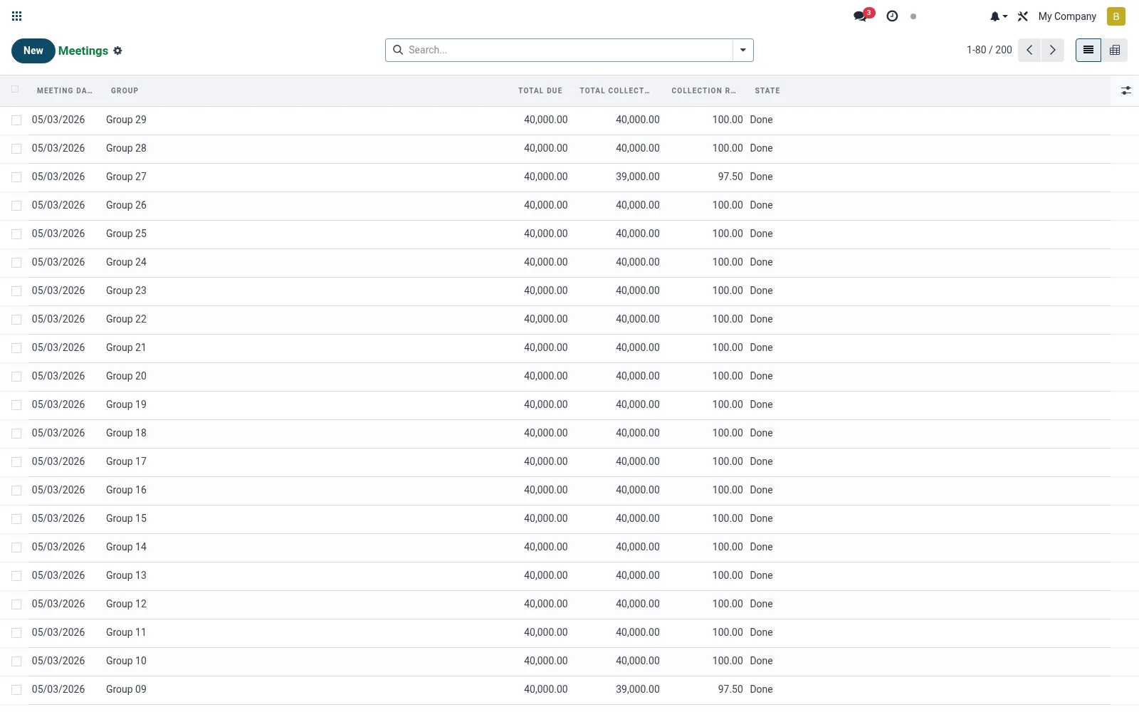Click the New button

pyautogui.click(x=33, y=51)
